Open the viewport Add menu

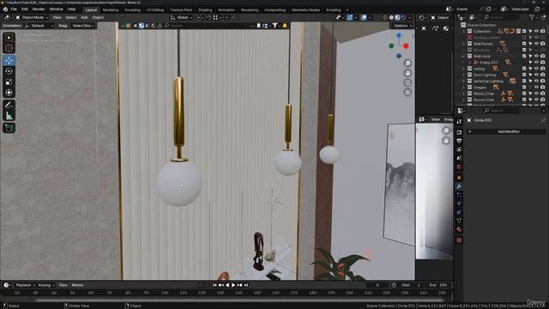point(84,17)
